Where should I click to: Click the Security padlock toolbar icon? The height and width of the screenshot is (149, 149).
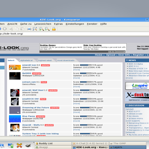tap(54, 29)
